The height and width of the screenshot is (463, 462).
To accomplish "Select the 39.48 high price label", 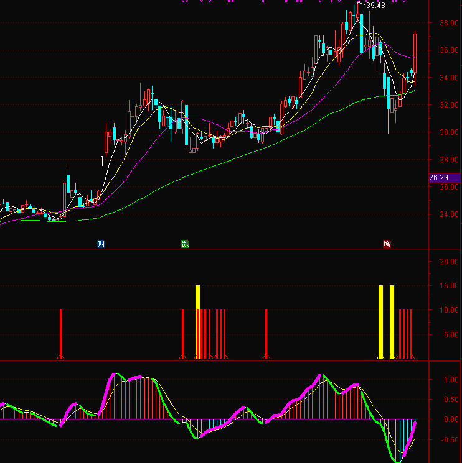I will point(375,6).
